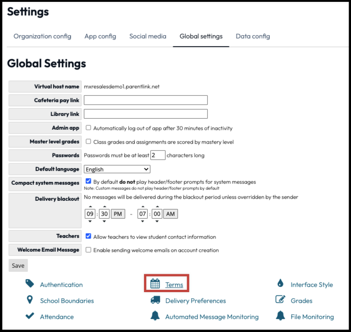Screen dimensions: 351x332
Task: Enable automatic logout for Admin app
Action: click(89, 128)
